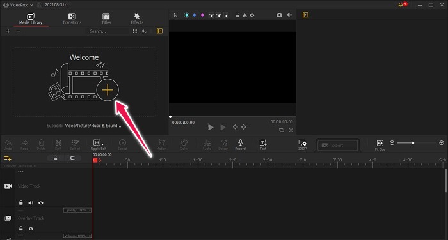Screen dimensions: 448x240
Task: Mute the Video Track audio
Action: click(x=31, y=203)
